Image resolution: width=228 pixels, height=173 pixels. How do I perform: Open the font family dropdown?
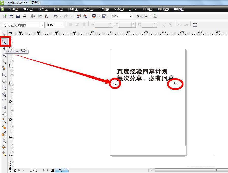tap(42, 25)
